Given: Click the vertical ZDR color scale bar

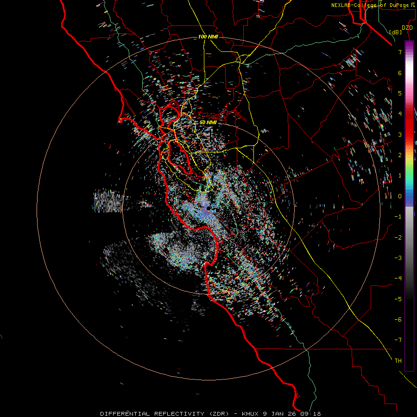Looking at the screenshot, I should pos(409,206).
